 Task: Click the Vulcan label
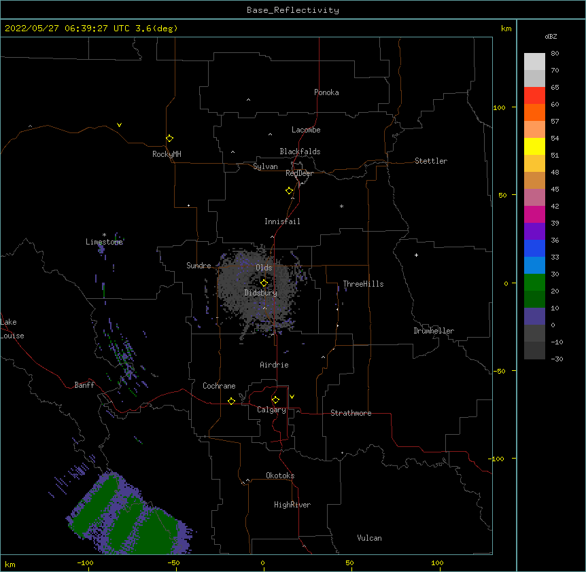coord(369,538)
